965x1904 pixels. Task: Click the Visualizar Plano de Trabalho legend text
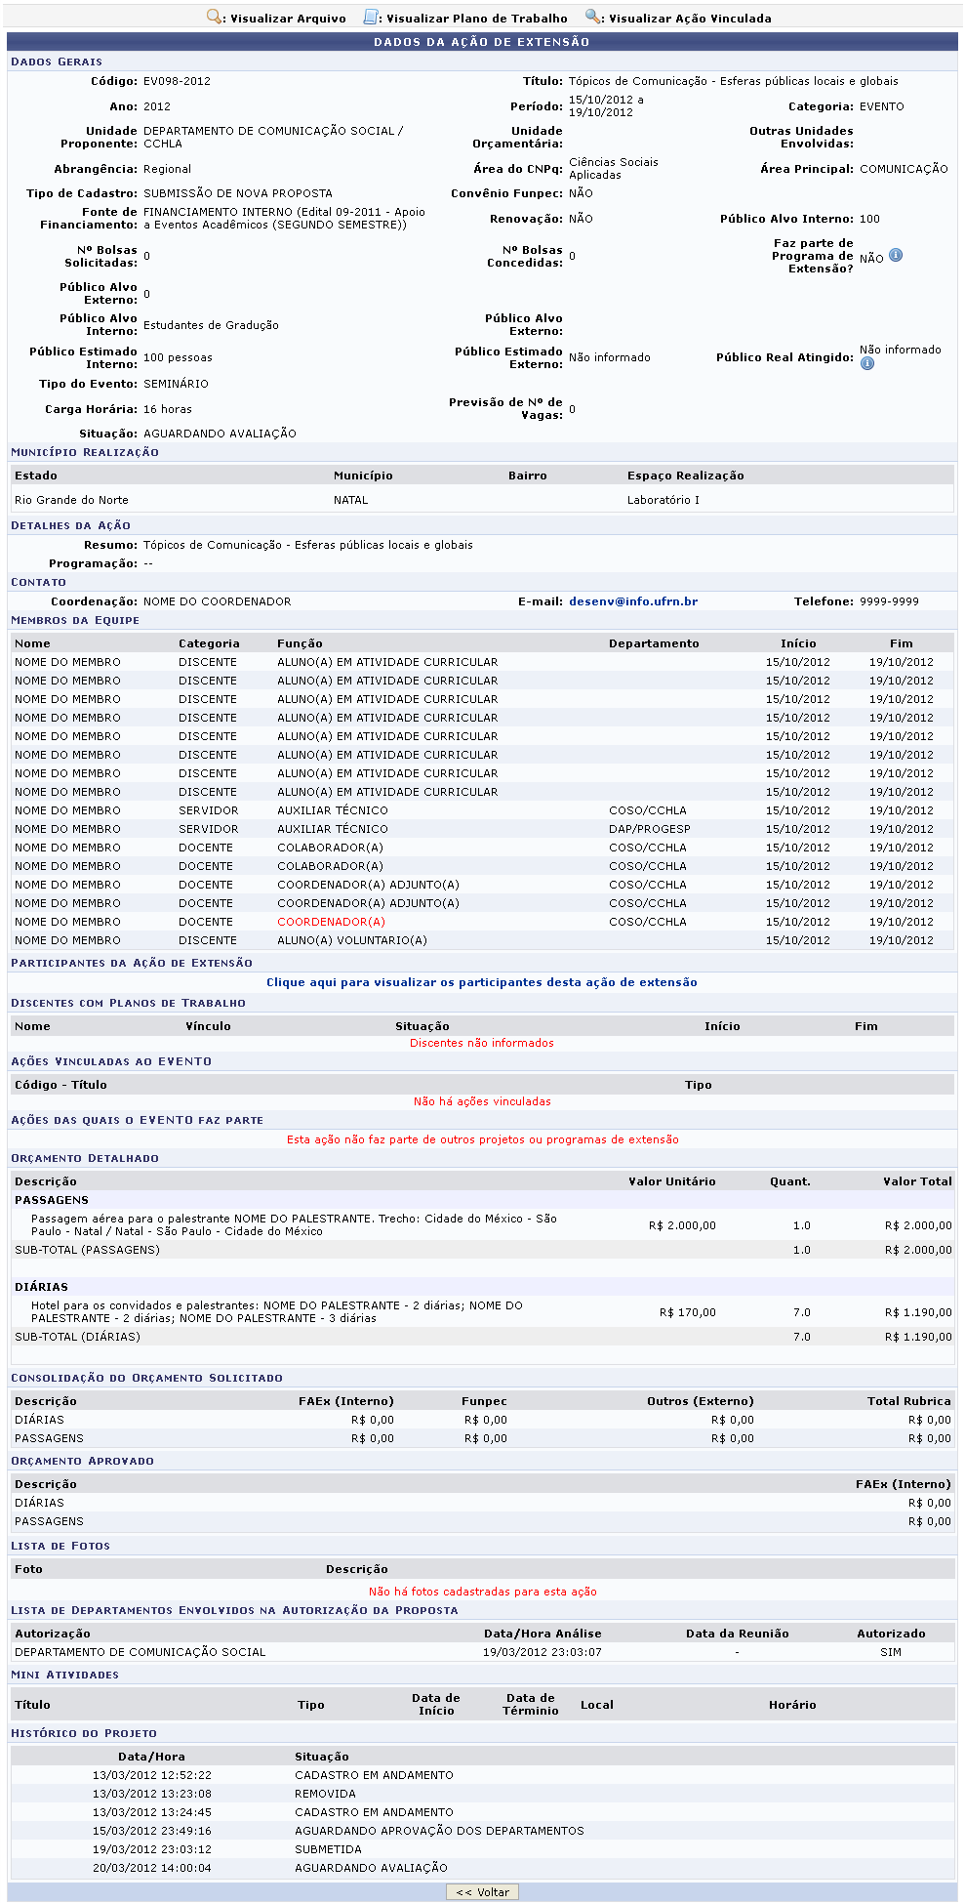(x=476, y=19)
